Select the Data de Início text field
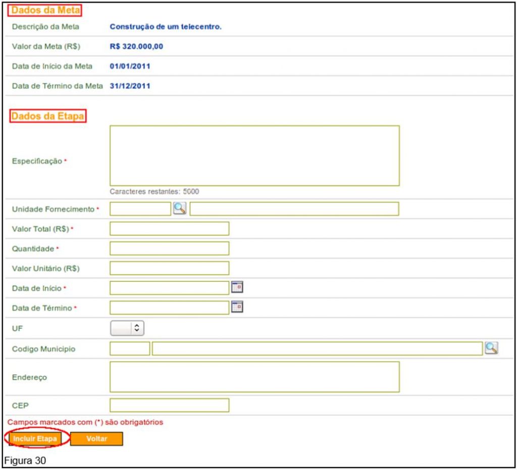Screen dimensions: 517x470 [169, 288]
